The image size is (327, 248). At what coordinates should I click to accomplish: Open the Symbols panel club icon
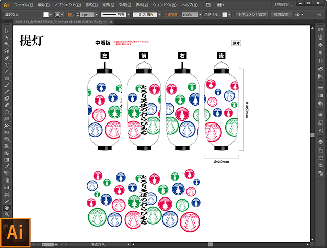[x=320, y=45]
